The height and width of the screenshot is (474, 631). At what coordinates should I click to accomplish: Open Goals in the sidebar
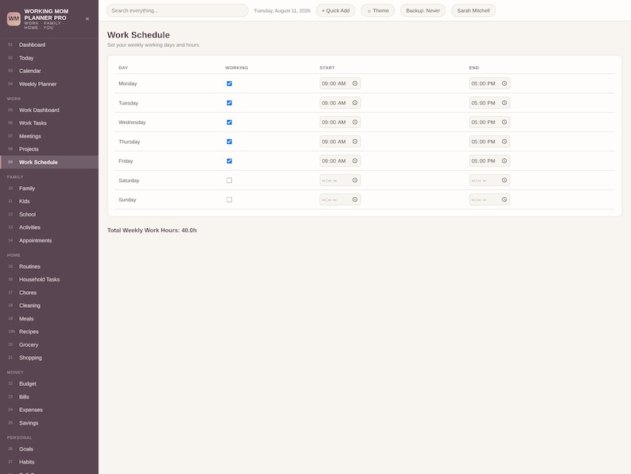click(x=49, y=449)
